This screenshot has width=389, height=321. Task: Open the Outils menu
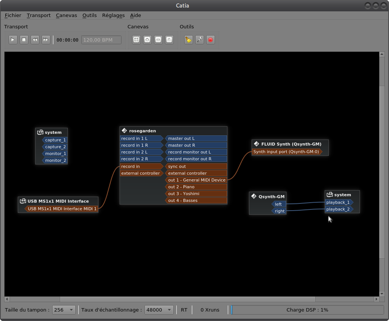tap(89, 16)
